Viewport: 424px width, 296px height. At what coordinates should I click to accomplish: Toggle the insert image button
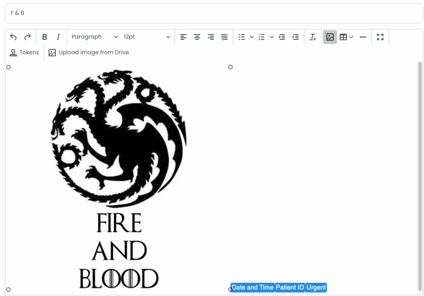click(330, 37)
